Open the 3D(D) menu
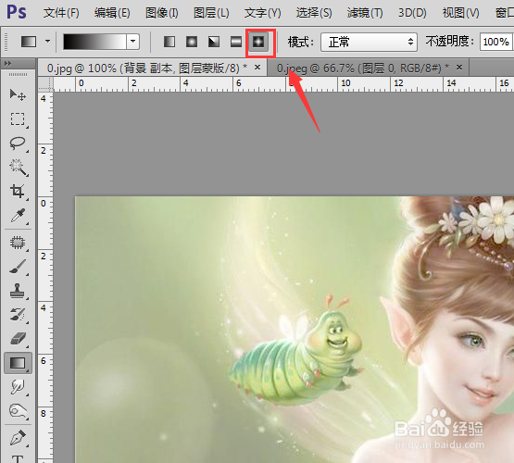The width and height of the screenshot is (514, 463). click(412, 13)
